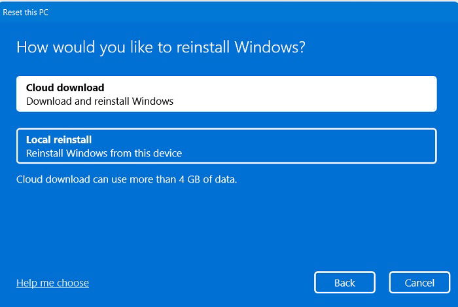Click the 'Download and reinstall Windows' description
Image resolution: width=458 pixels, height=307 pixels.
click(x=99, y=101)
